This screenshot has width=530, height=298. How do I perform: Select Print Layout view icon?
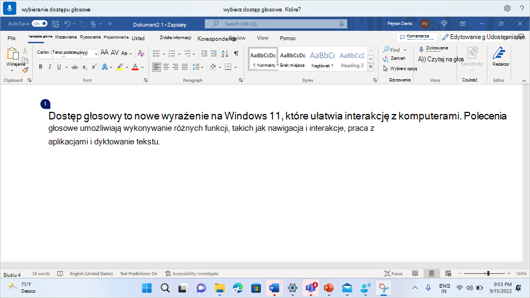tap(432, 274)
